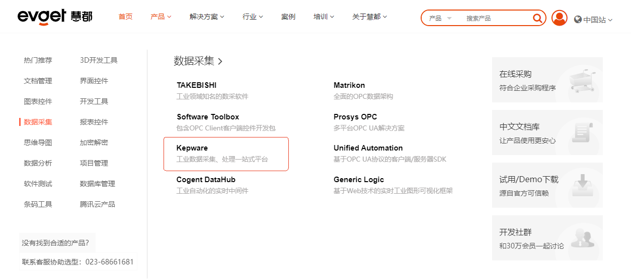Expand the 培训 navigation menu
The width and height of the screenshot is (631, 280).
pos(324,17)
